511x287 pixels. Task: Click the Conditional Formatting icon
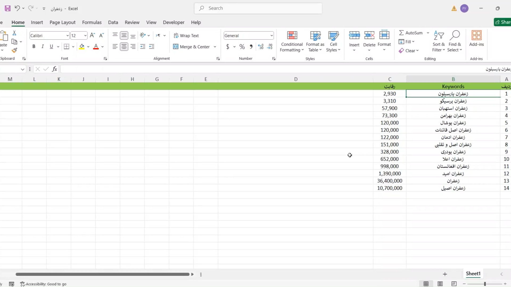click(292, 35)
